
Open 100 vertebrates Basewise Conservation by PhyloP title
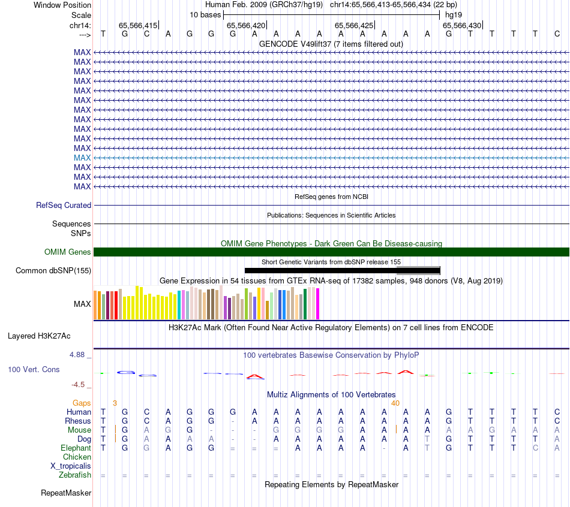pyautogui.click(x=331, y=355)
